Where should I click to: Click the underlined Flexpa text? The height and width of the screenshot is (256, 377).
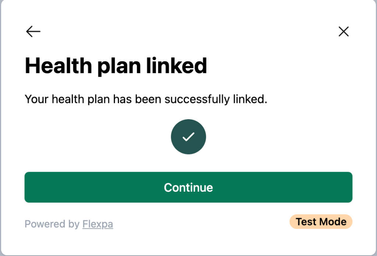[x=98, y=224]
